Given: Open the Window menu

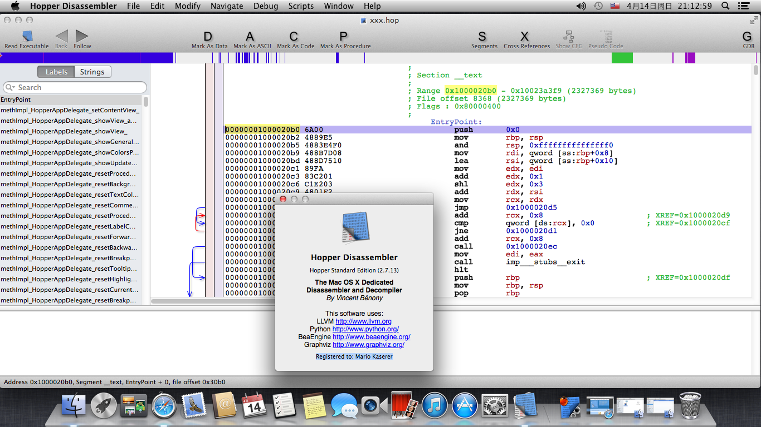Looking at the screenshot, I should click(339, 6).
